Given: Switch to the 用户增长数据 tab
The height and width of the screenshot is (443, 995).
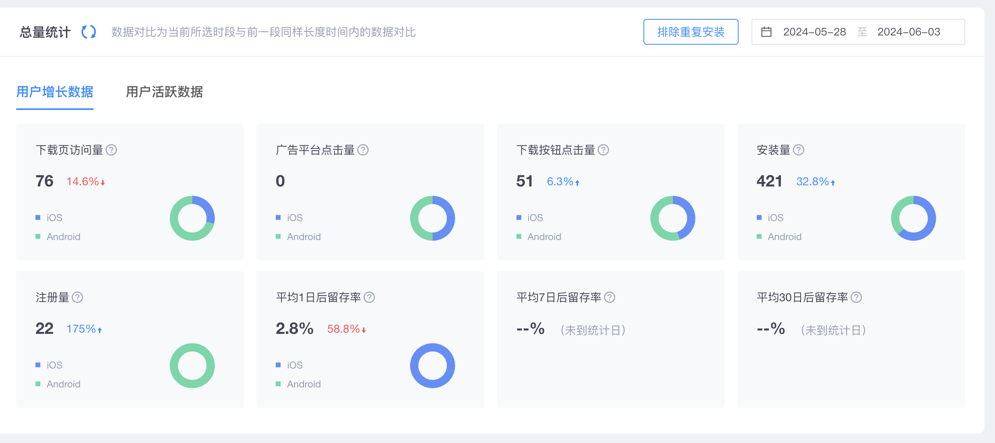Looking at the screenshot, I should pos(55,92).
